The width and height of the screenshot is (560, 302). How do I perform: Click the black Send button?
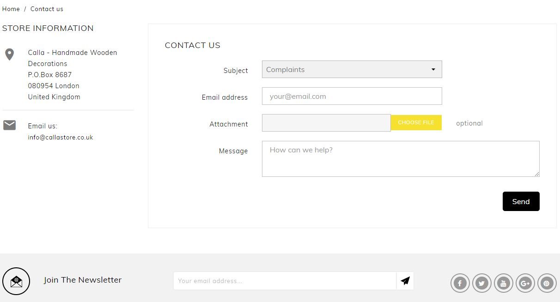[x=521, y=201]
